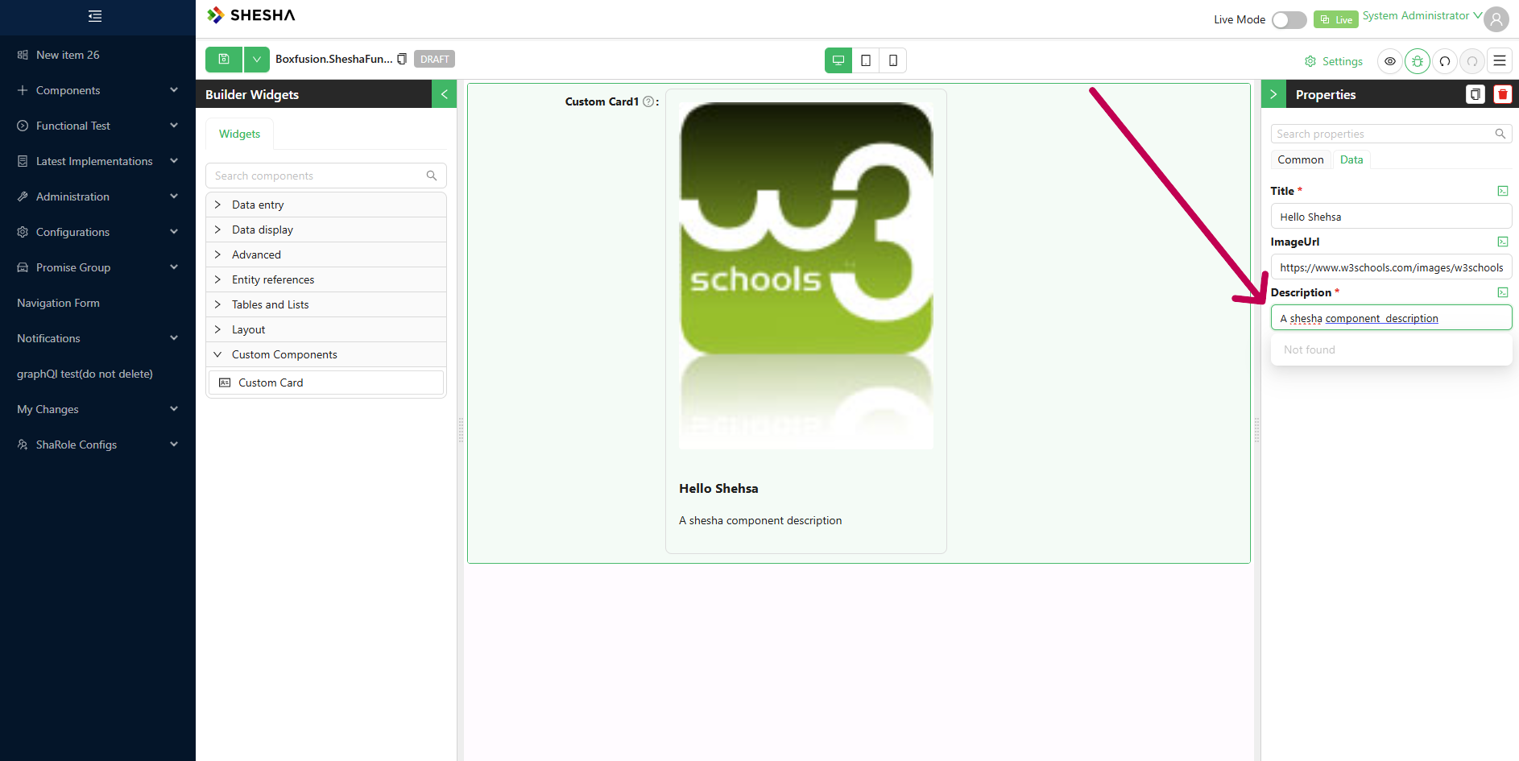Click the debug bug icon
Viewport: 1519px width, 761px height.
[x=1418, y=61]
